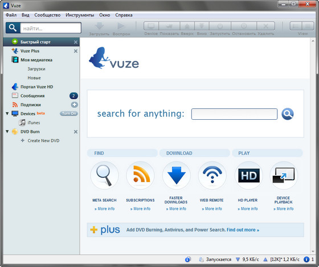
Task: Click the Вниз move down icon
Action: pos(202,26)
